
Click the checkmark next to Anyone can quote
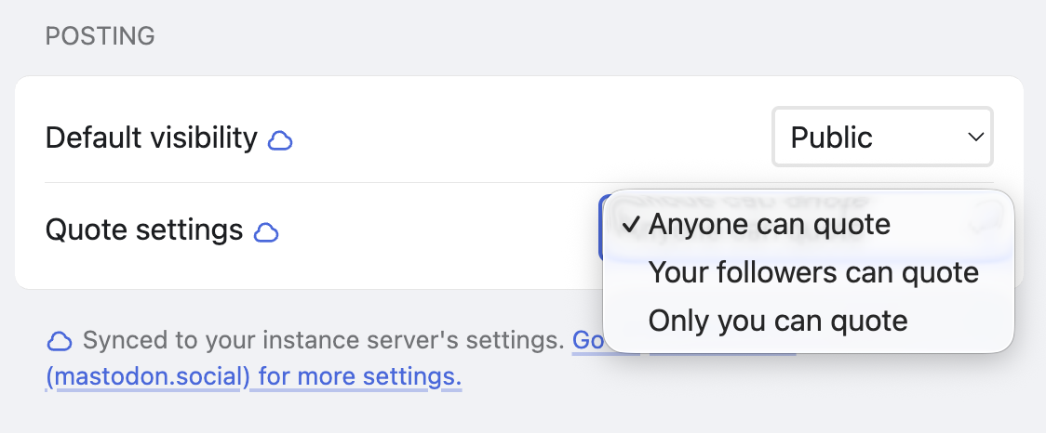pos(630,225)
